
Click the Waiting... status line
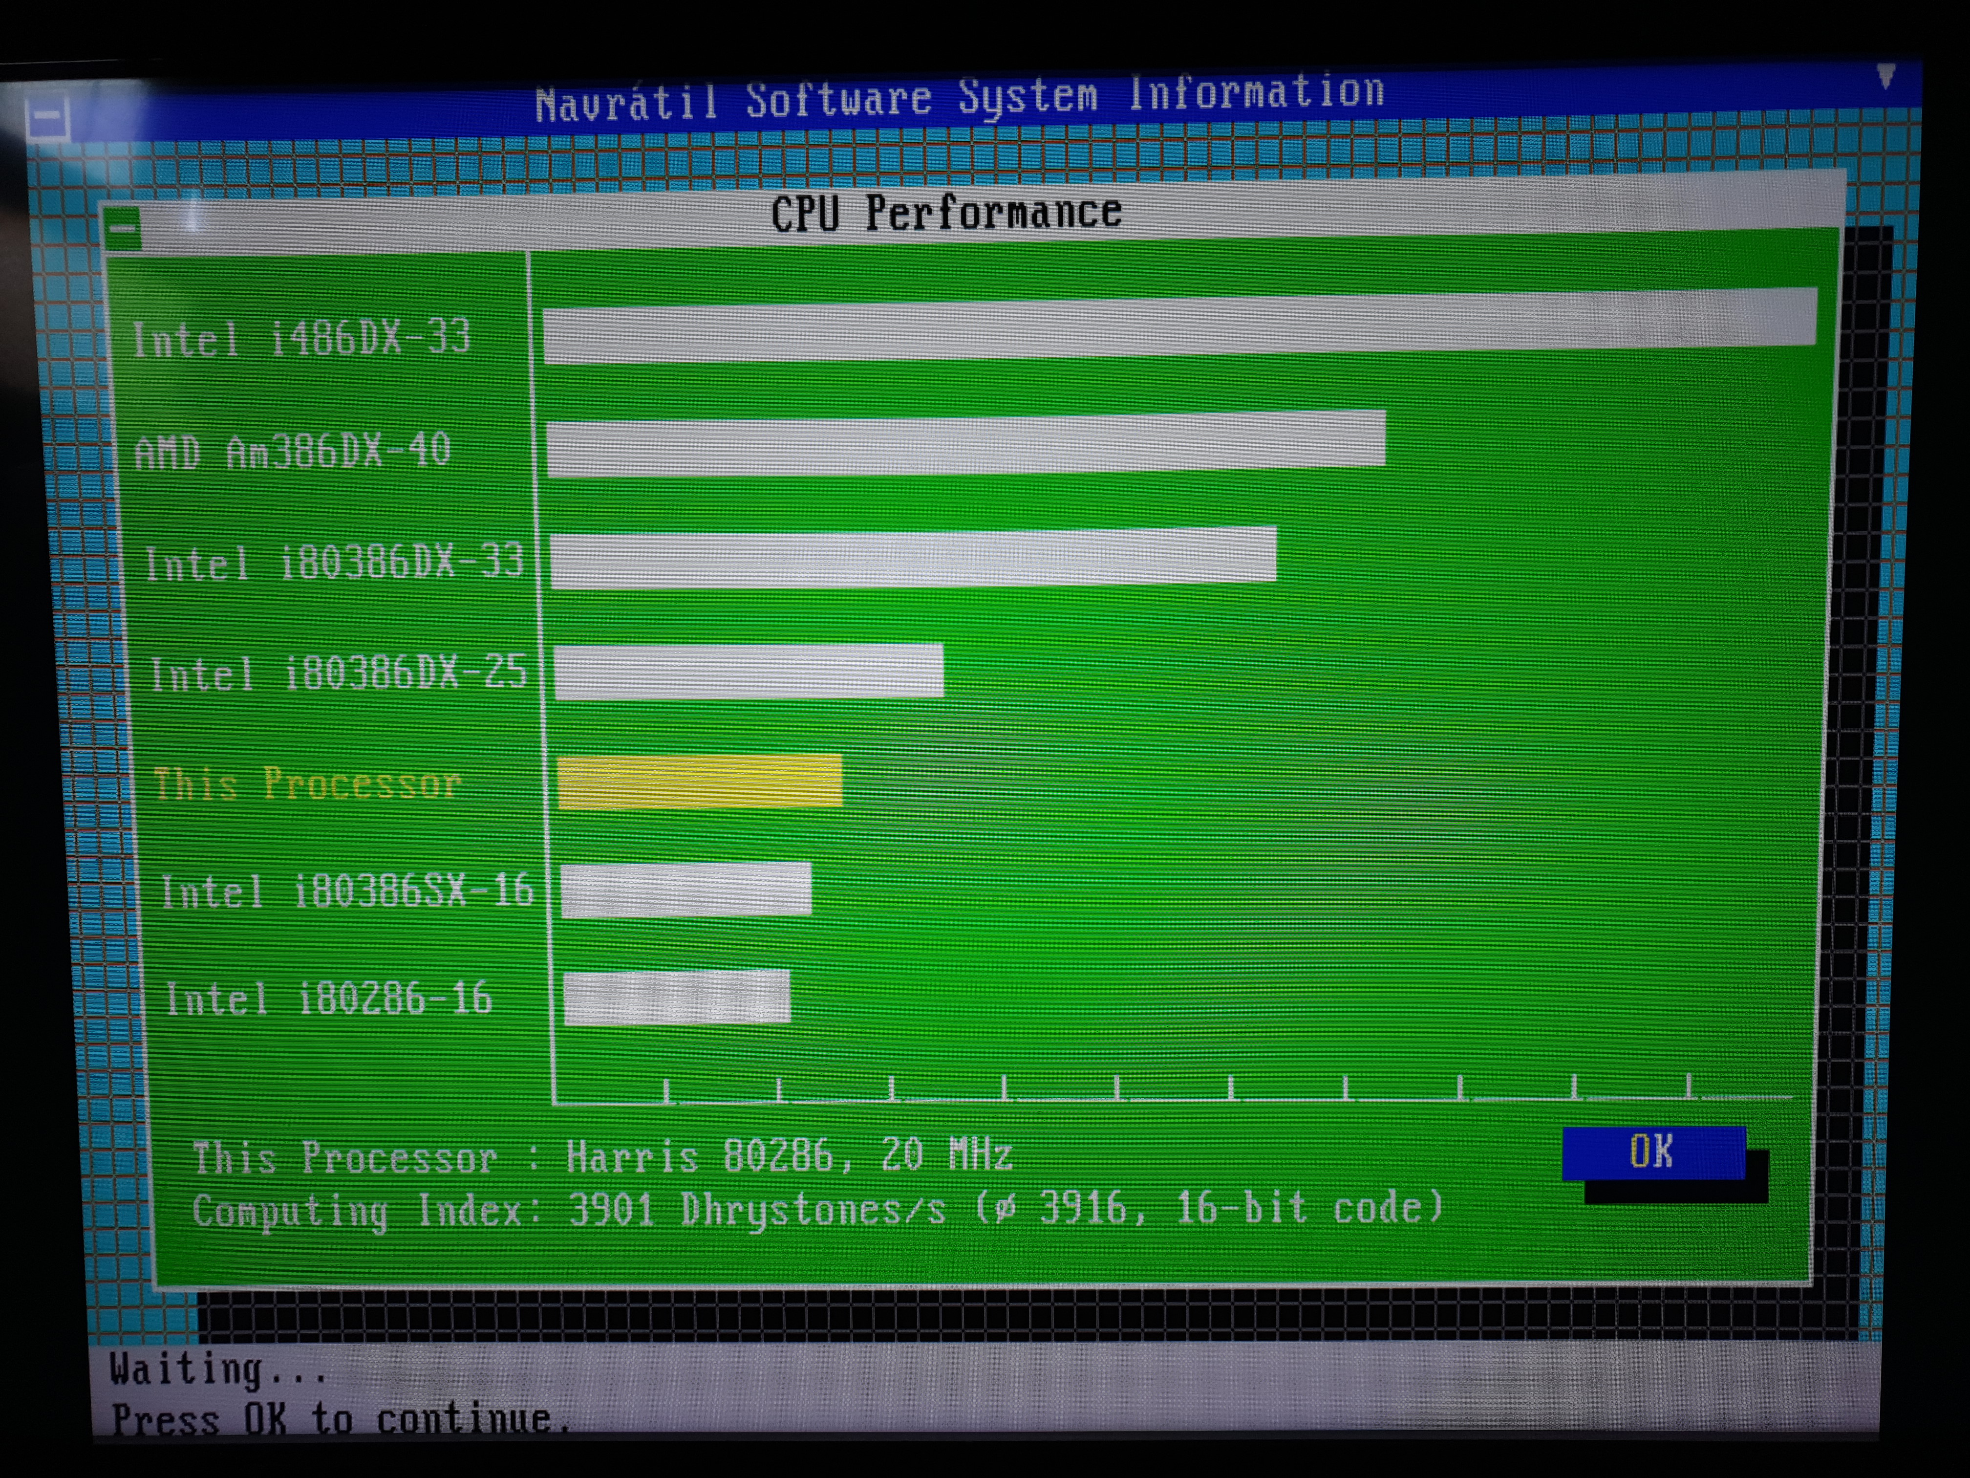point(218,1369)
